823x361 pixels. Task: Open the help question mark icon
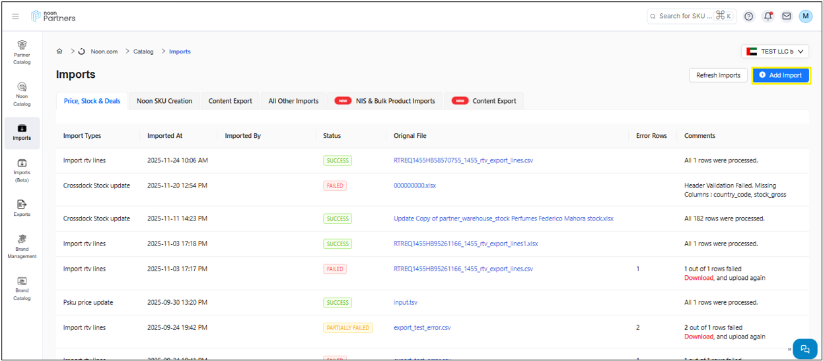pos(748,16)
